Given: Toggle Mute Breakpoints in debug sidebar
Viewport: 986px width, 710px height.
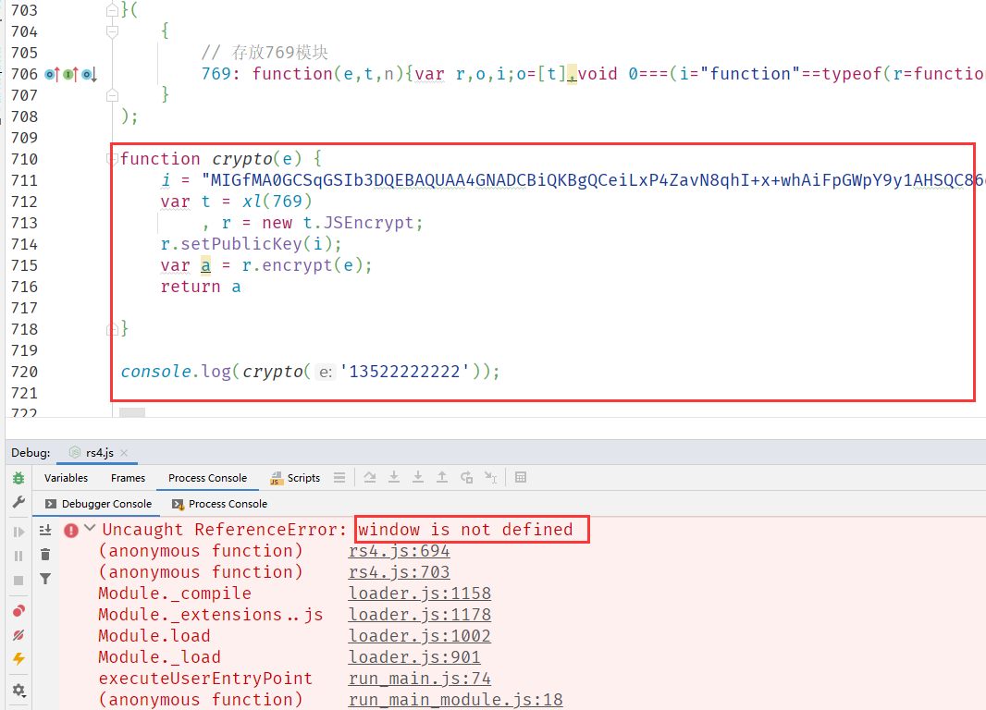Looking at the screenshot, I should click(x=18, y=635).
